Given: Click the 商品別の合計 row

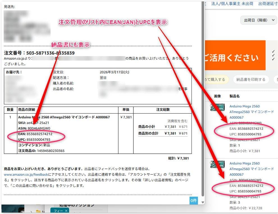Looking at the screenshot, I should click(163, 134).
